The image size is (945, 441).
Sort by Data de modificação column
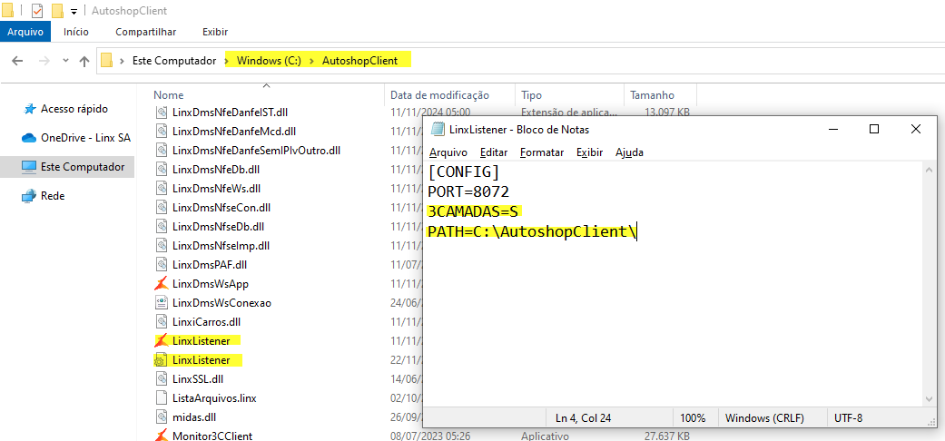click(x=440, y=95)
